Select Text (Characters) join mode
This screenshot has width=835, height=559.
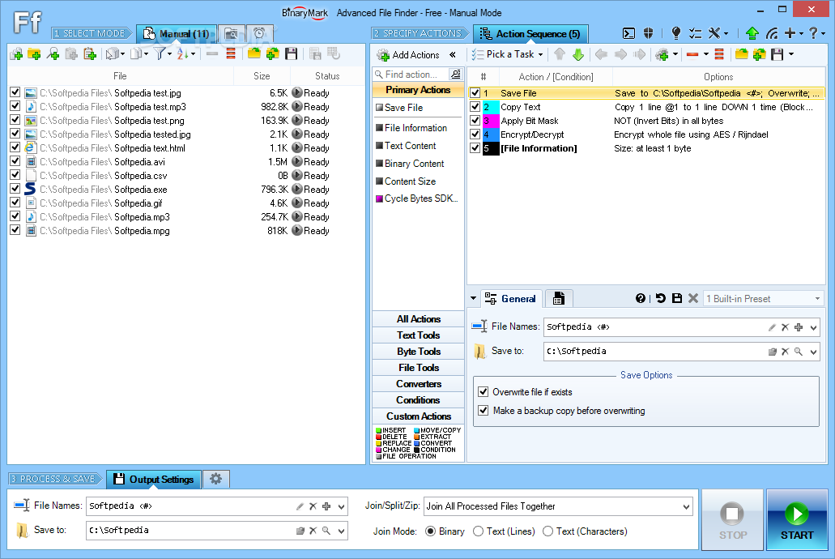(548, 531)
